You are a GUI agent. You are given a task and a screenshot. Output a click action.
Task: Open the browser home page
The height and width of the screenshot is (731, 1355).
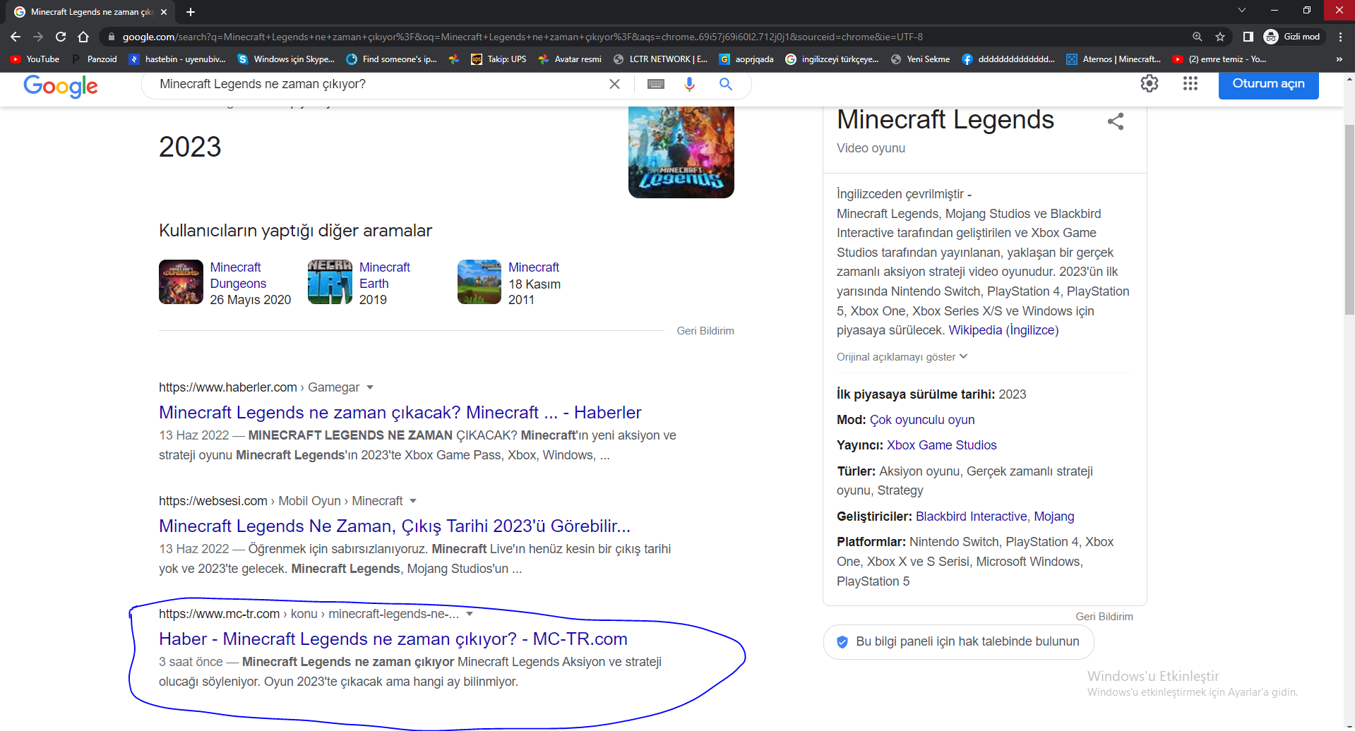tap(83, 37)
